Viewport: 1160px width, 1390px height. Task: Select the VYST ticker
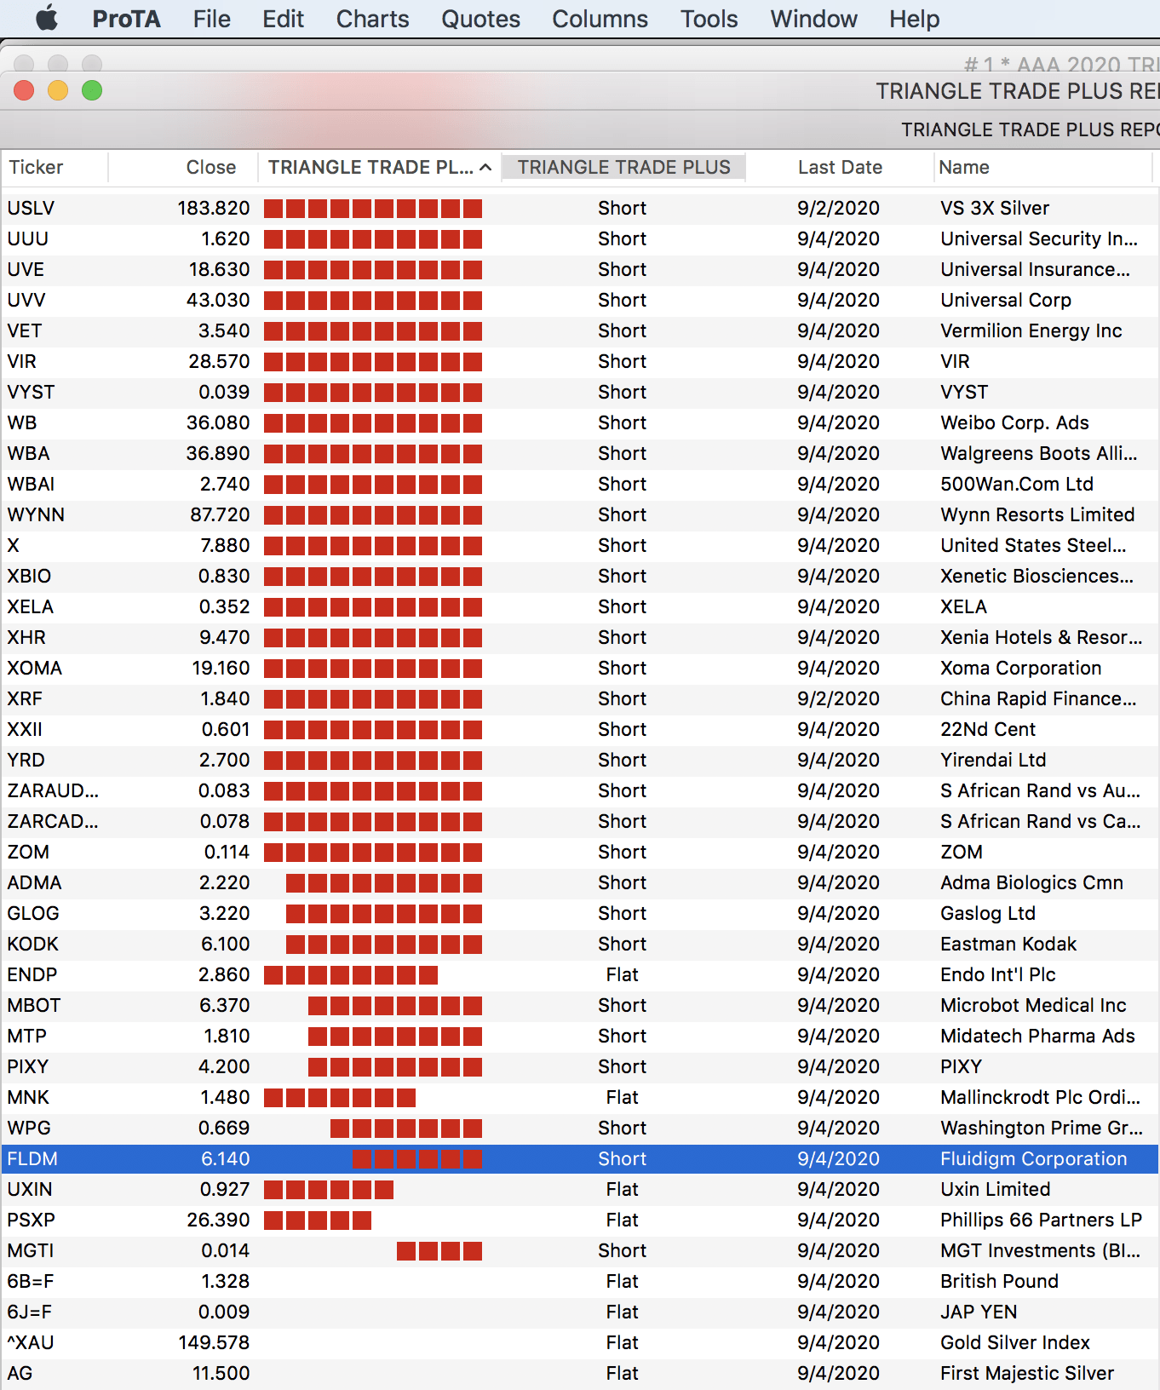[x=31, y=392]
